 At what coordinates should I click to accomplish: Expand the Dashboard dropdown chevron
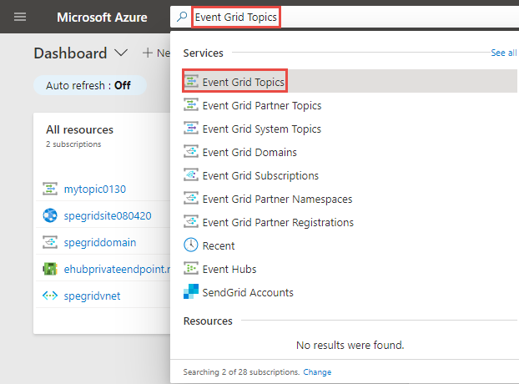click(x=121, y=53)
